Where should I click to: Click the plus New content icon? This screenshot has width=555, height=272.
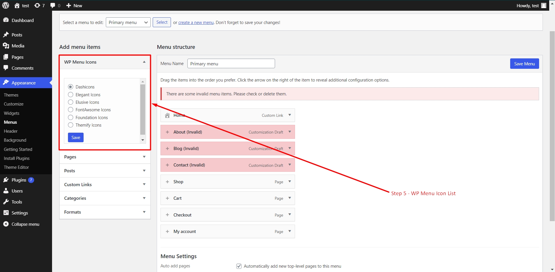[x=69, y=5]
